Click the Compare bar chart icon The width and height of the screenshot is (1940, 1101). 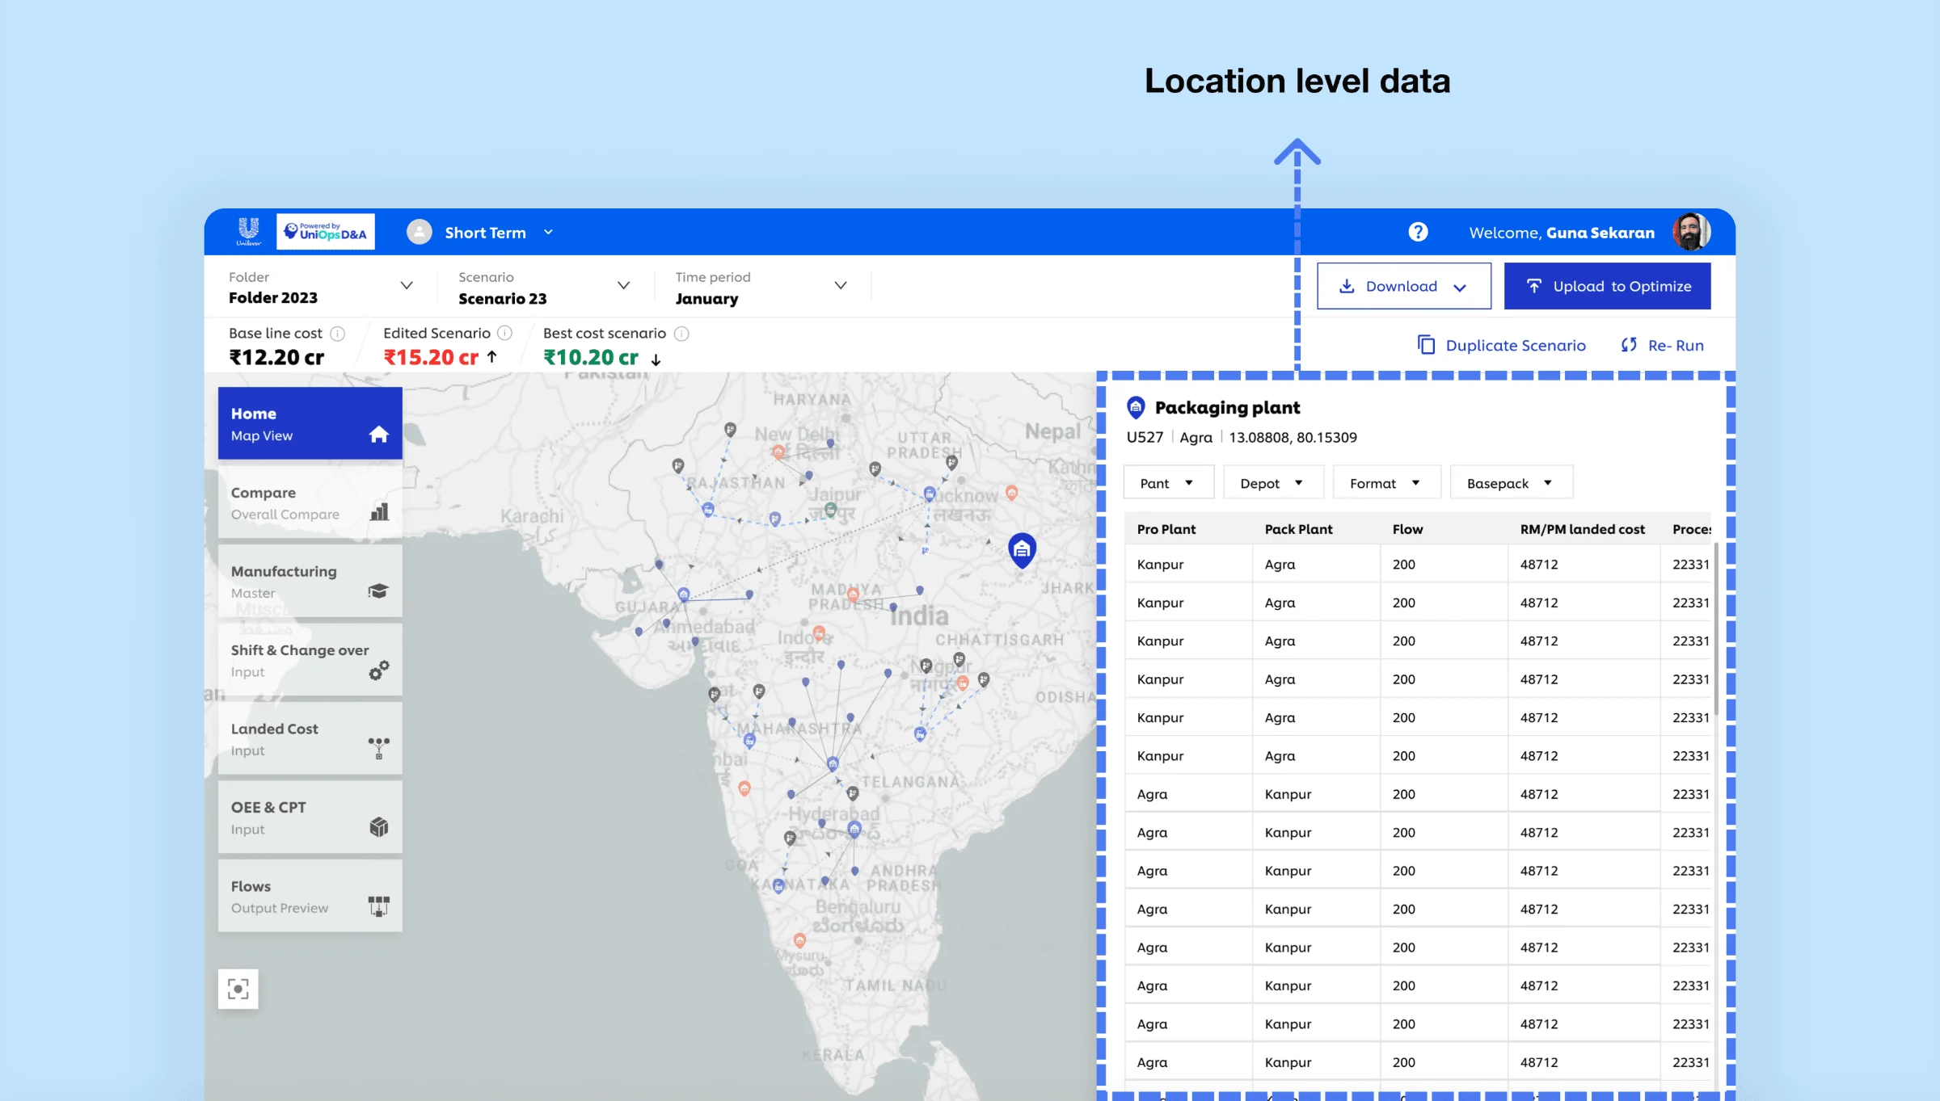[x=379, y=511]
